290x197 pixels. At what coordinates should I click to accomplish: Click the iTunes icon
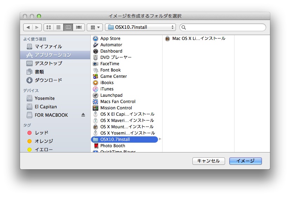click(95, 89)
